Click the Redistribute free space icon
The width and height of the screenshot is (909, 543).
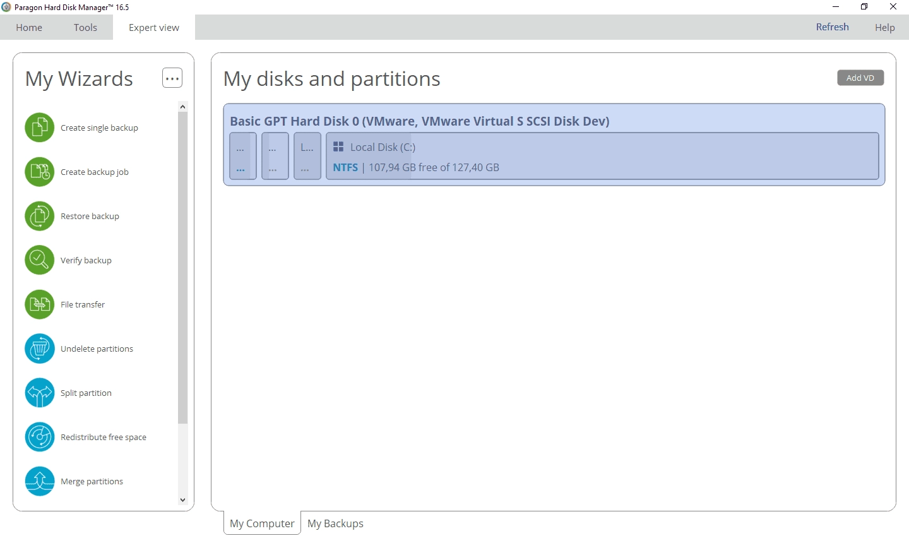[x=40, y=437]
